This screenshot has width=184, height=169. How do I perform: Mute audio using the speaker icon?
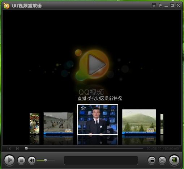[32, 160]
